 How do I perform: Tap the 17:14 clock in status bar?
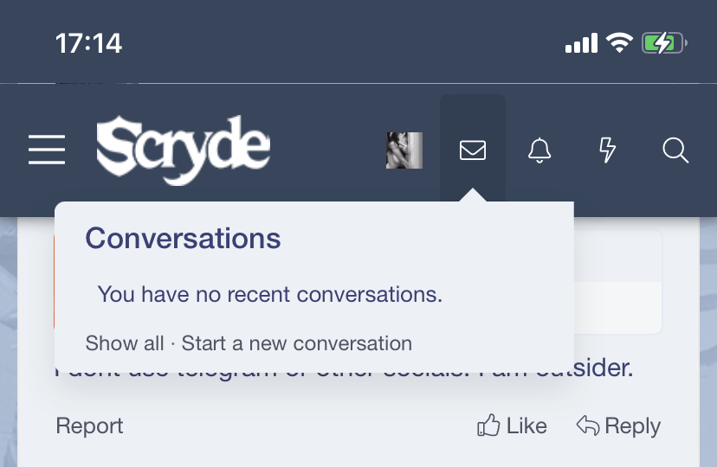click(x=88, y=43)
